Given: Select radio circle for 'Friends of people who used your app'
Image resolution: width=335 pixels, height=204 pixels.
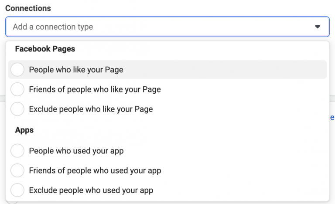Looking at the screenshot, I should pos(17,170).
